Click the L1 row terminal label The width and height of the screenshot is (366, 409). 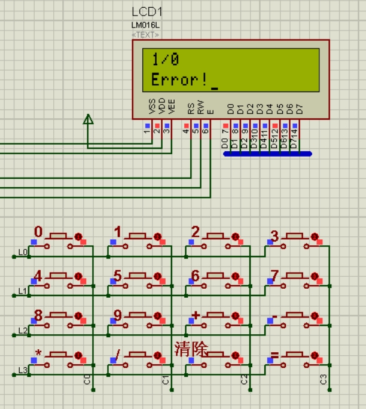click(x=23, y=291)
